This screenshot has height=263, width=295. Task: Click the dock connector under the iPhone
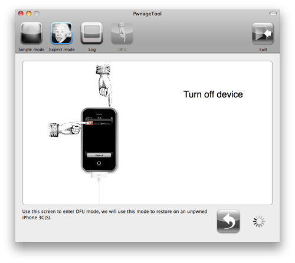pyautogui.click(x=99, y=175)
